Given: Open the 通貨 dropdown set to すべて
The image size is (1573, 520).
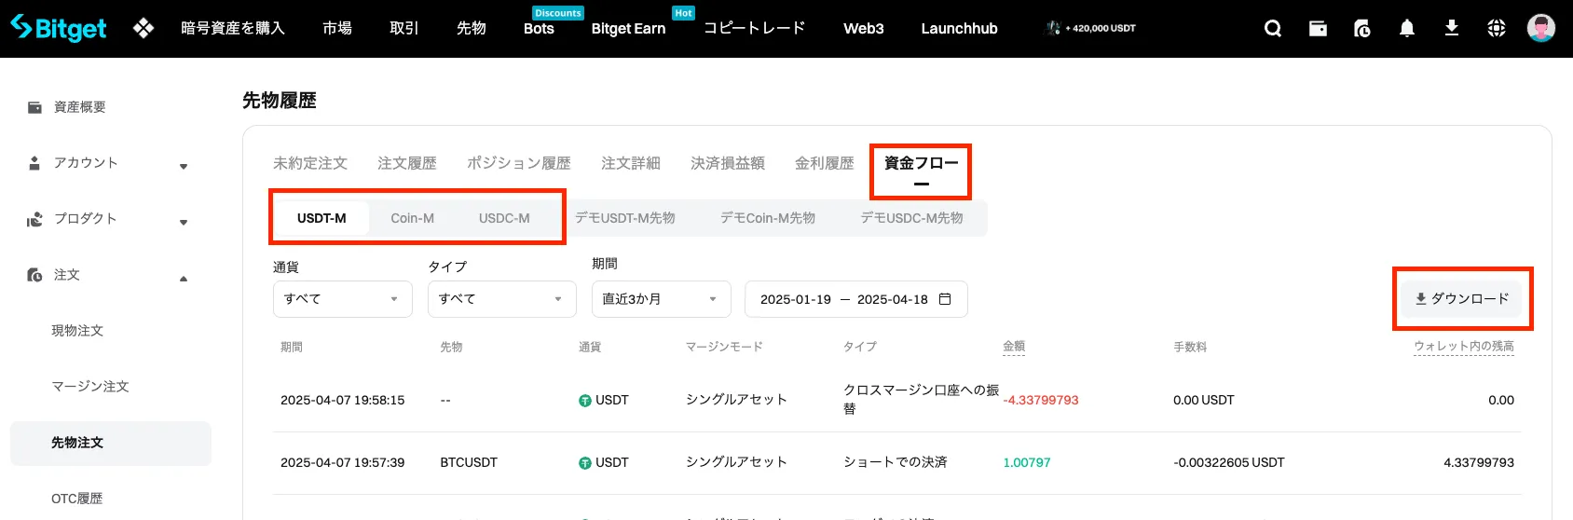Looking at the screenshot, I should click(342, 299).
